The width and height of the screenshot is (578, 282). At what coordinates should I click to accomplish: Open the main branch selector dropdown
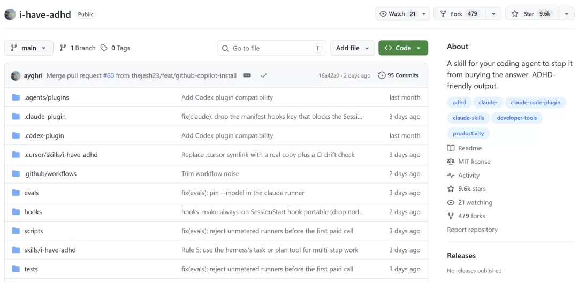(29, 48)
